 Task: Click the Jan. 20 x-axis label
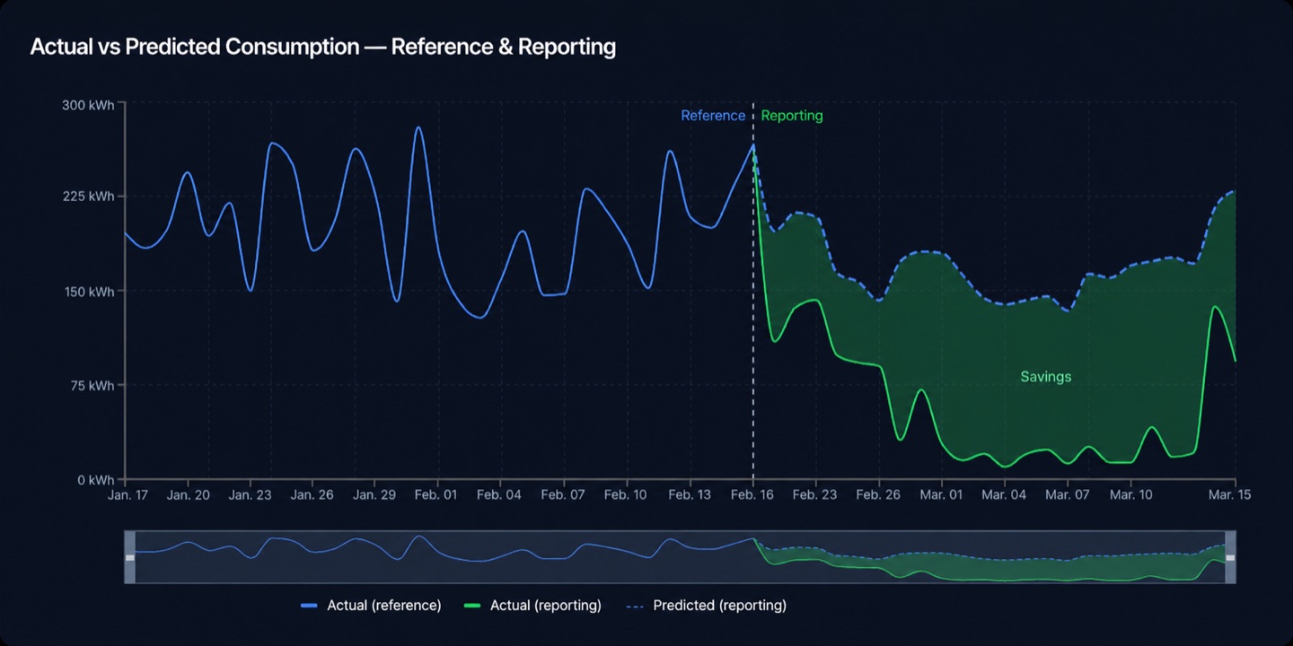(x=189, y=495)
